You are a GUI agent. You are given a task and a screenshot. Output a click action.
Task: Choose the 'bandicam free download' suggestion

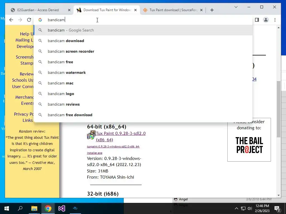pos(143,115)
